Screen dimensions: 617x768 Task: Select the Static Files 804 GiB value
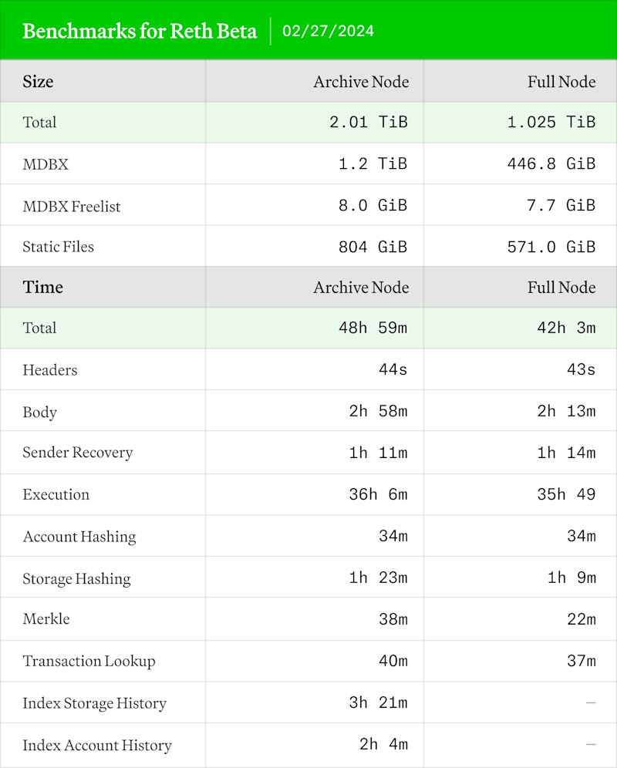tap(373, 247)
